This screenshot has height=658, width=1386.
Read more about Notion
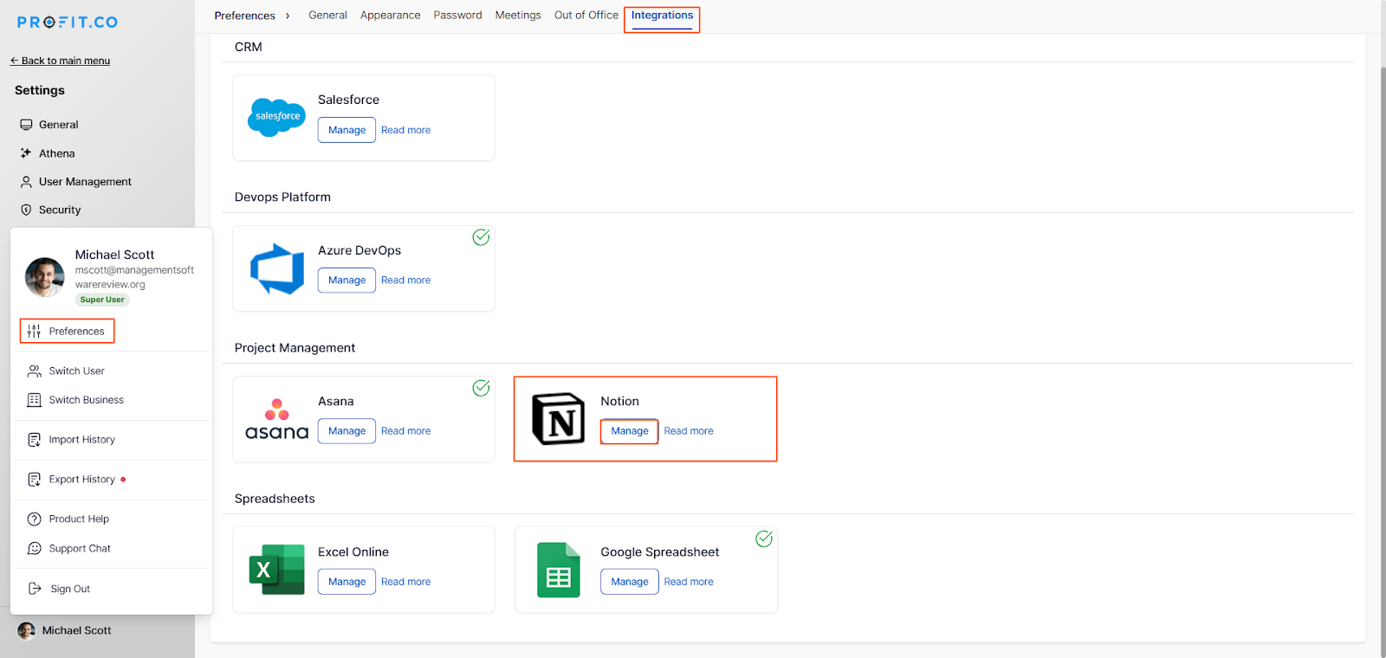pos(689,431)
